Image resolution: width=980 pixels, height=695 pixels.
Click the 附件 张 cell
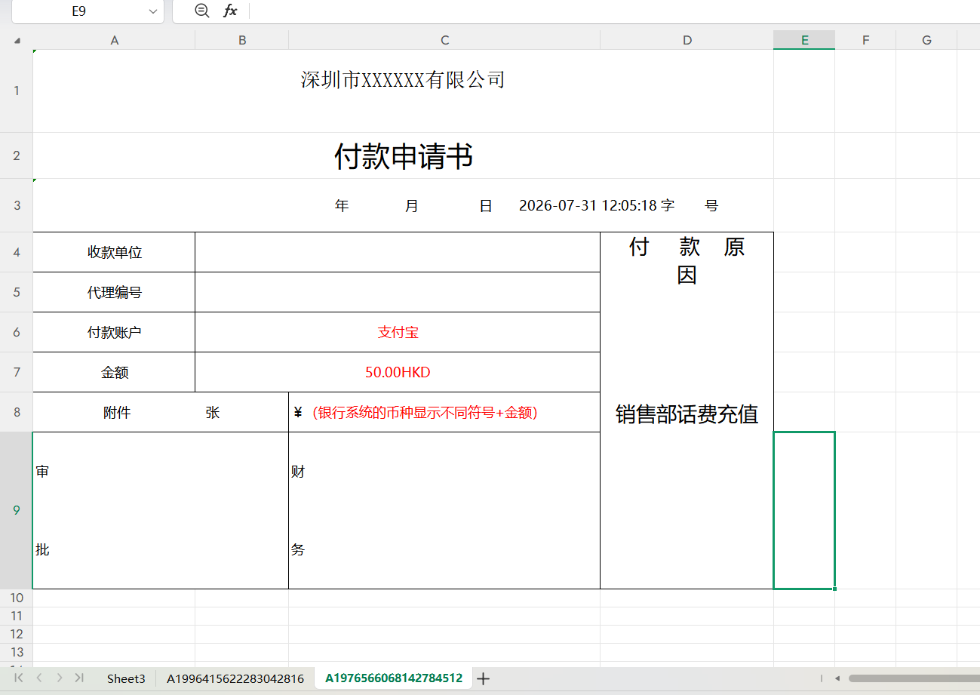pyautogui.click(x=161, y=412)
